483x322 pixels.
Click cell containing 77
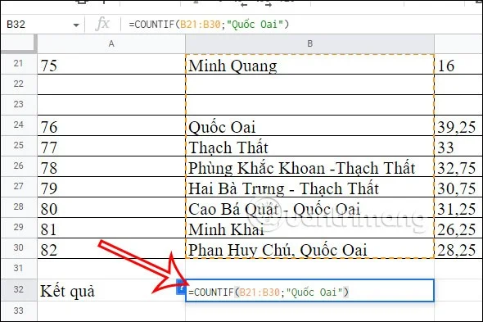(x=111, y=146)
